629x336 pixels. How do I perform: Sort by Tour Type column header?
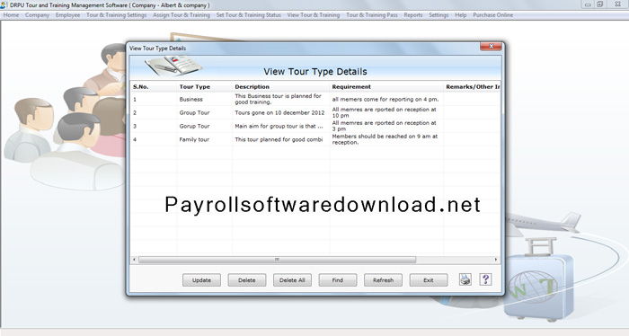tap(204, 86)
